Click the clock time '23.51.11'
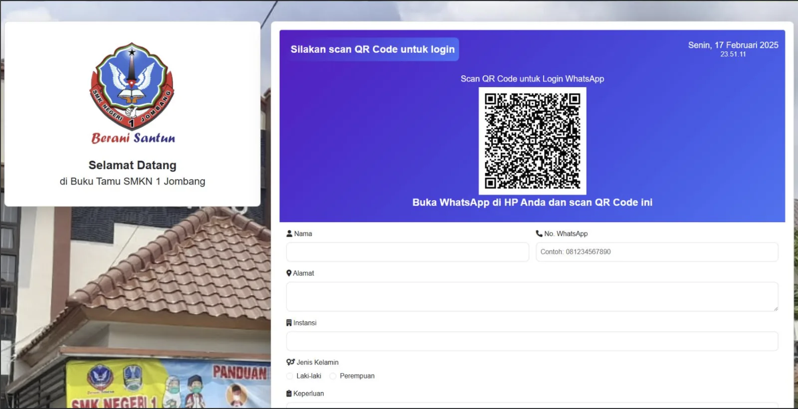Image resolution: width=798 pixels, height=409 pixels. (733, 54)
